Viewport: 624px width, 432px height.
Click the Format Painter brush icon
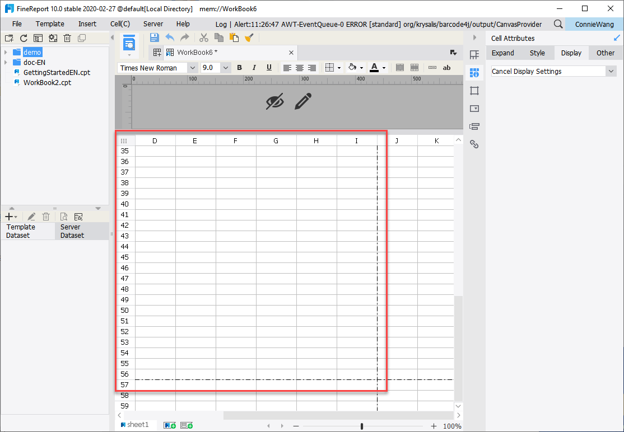[250, 37]
